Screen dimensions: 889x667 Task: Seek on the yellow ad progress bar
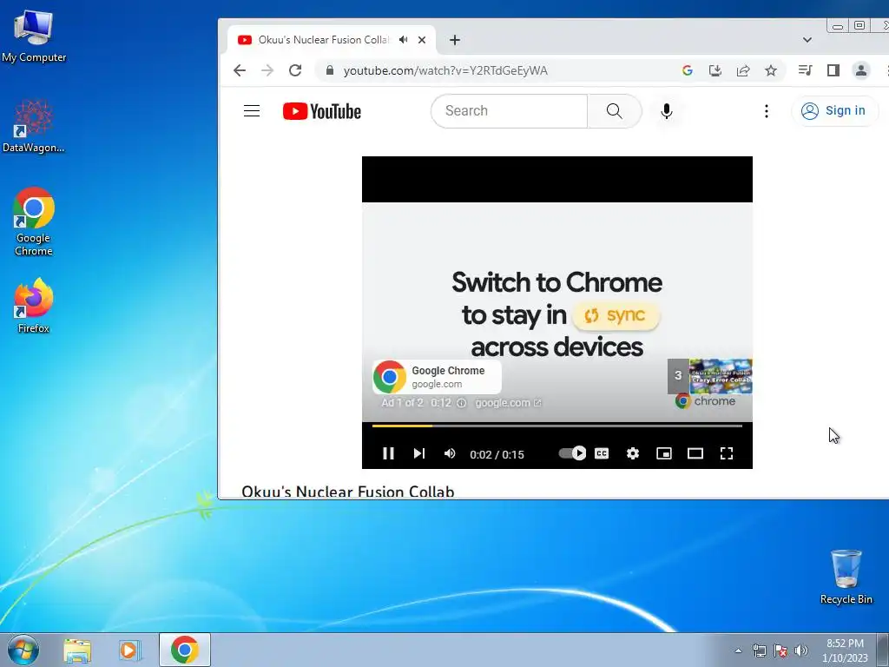556,426
